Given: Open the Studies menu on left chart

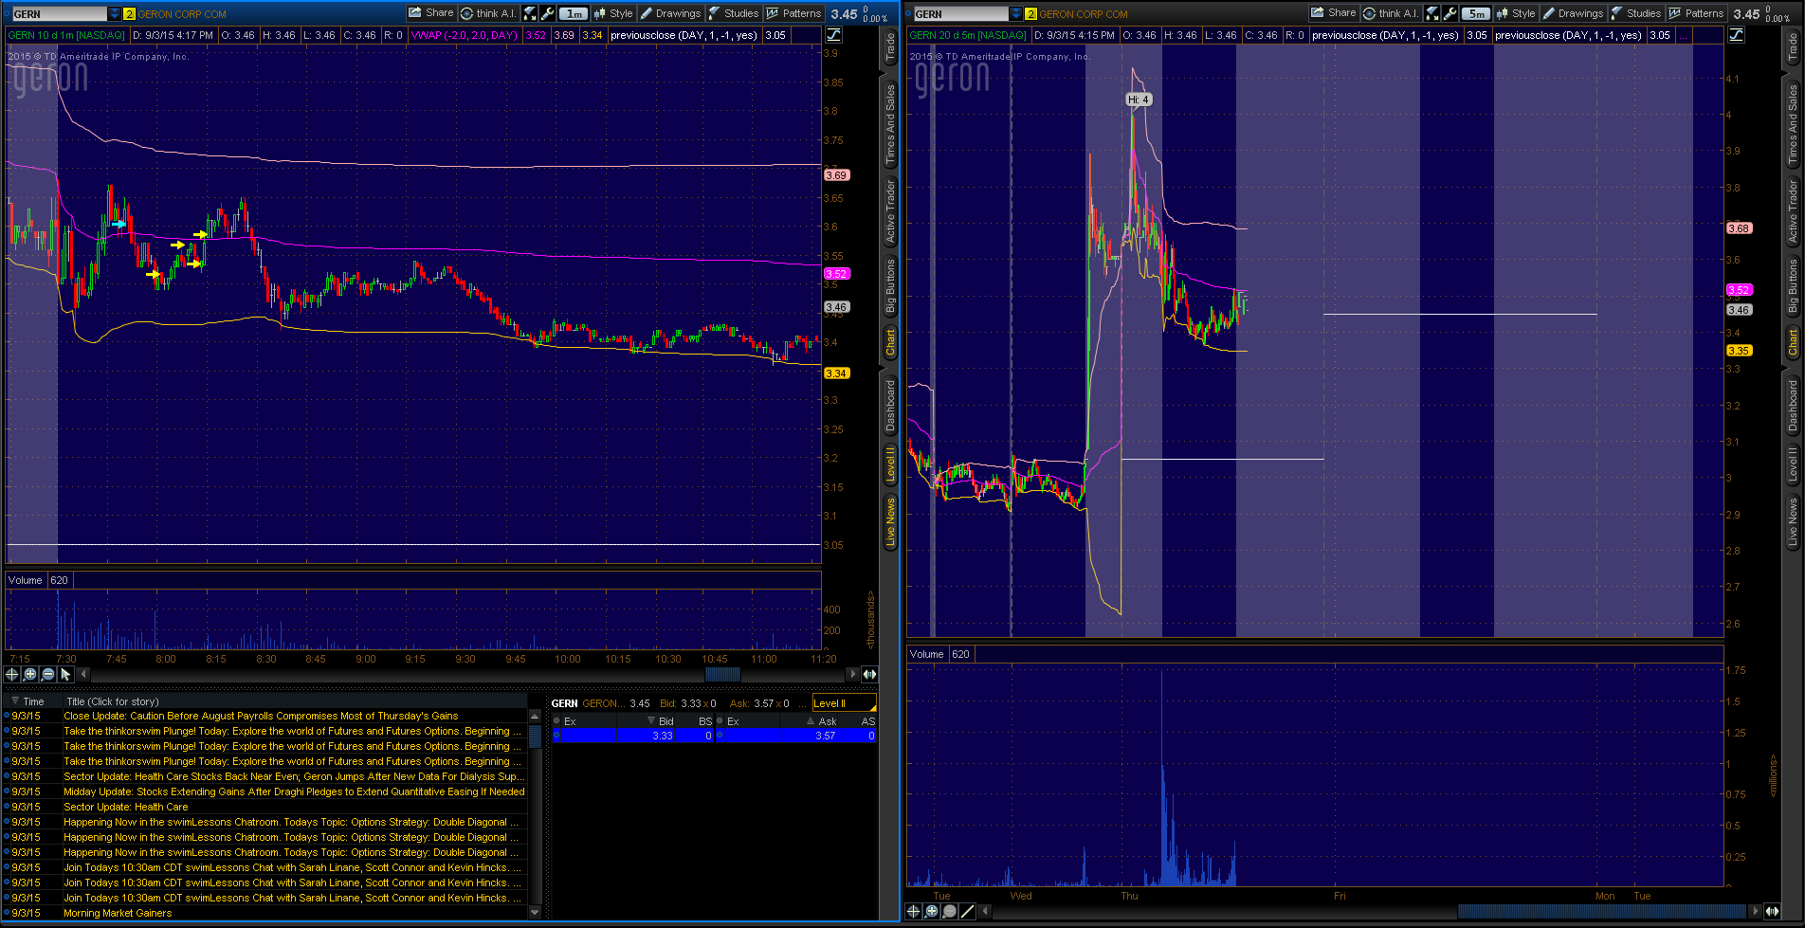Looking at the screenshot, I should (734, 13).
